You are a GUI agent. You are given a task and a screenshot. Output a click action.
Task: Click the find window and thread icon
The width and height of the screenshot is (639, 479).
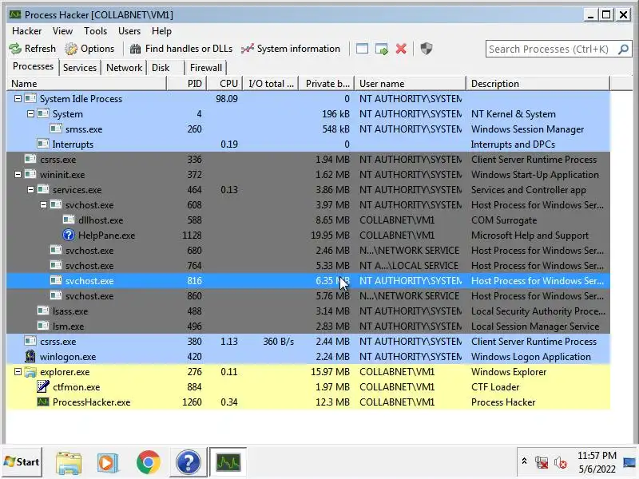pos(382,49)
